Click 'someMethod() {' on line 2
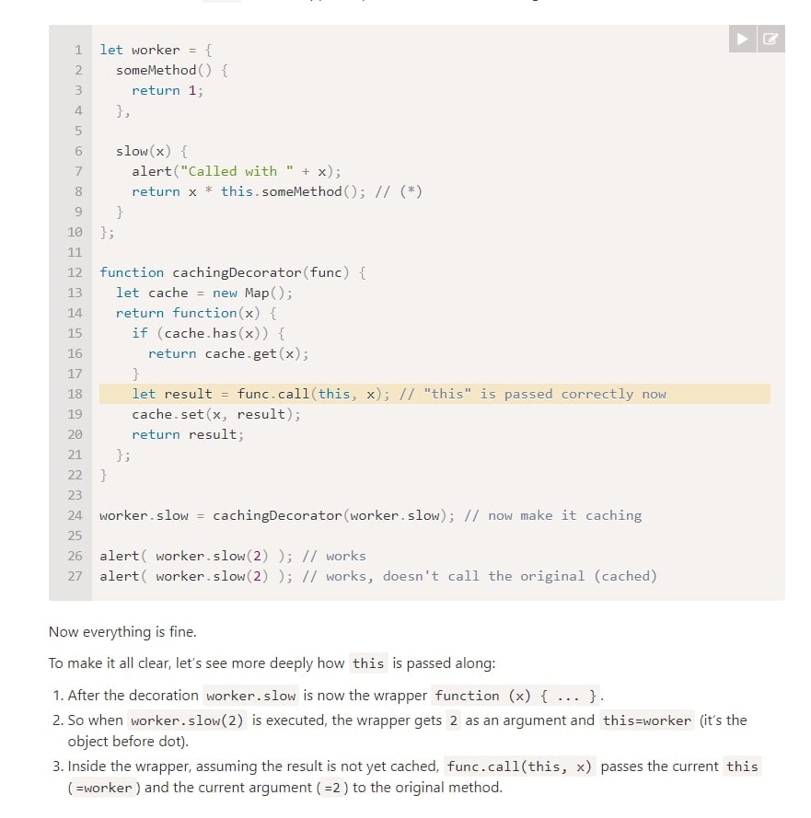 [x=172, y=71]
